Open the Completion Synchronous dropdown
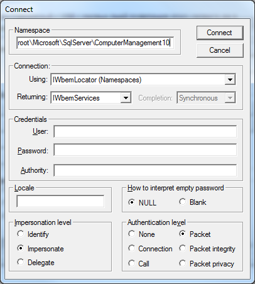The image size is (255, 284). [x=206, y=98]
